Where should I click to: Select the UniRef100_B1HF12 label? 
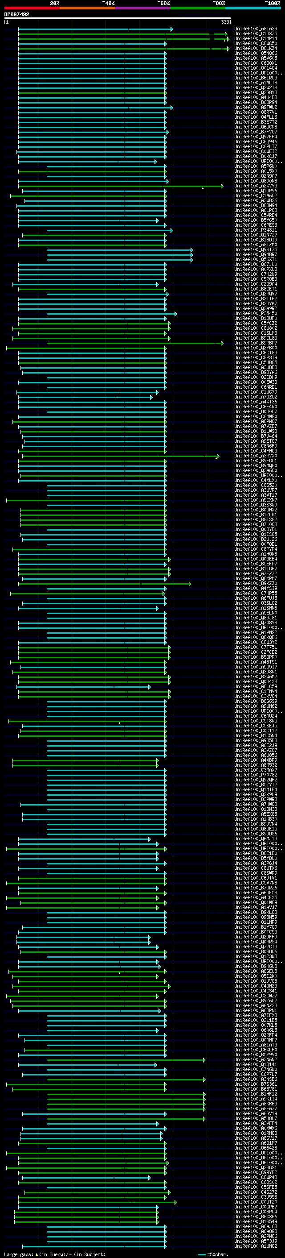click(256, 1094)
